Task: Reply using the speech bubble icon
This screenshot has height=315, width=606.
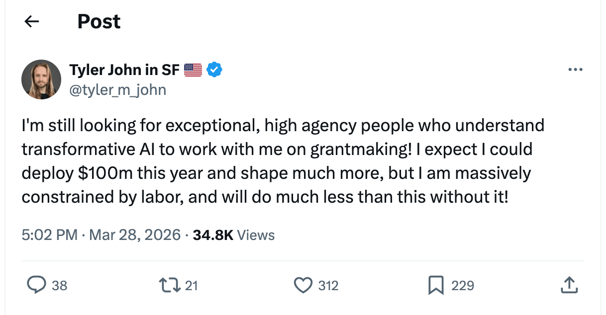Action: tap(36, 285)
